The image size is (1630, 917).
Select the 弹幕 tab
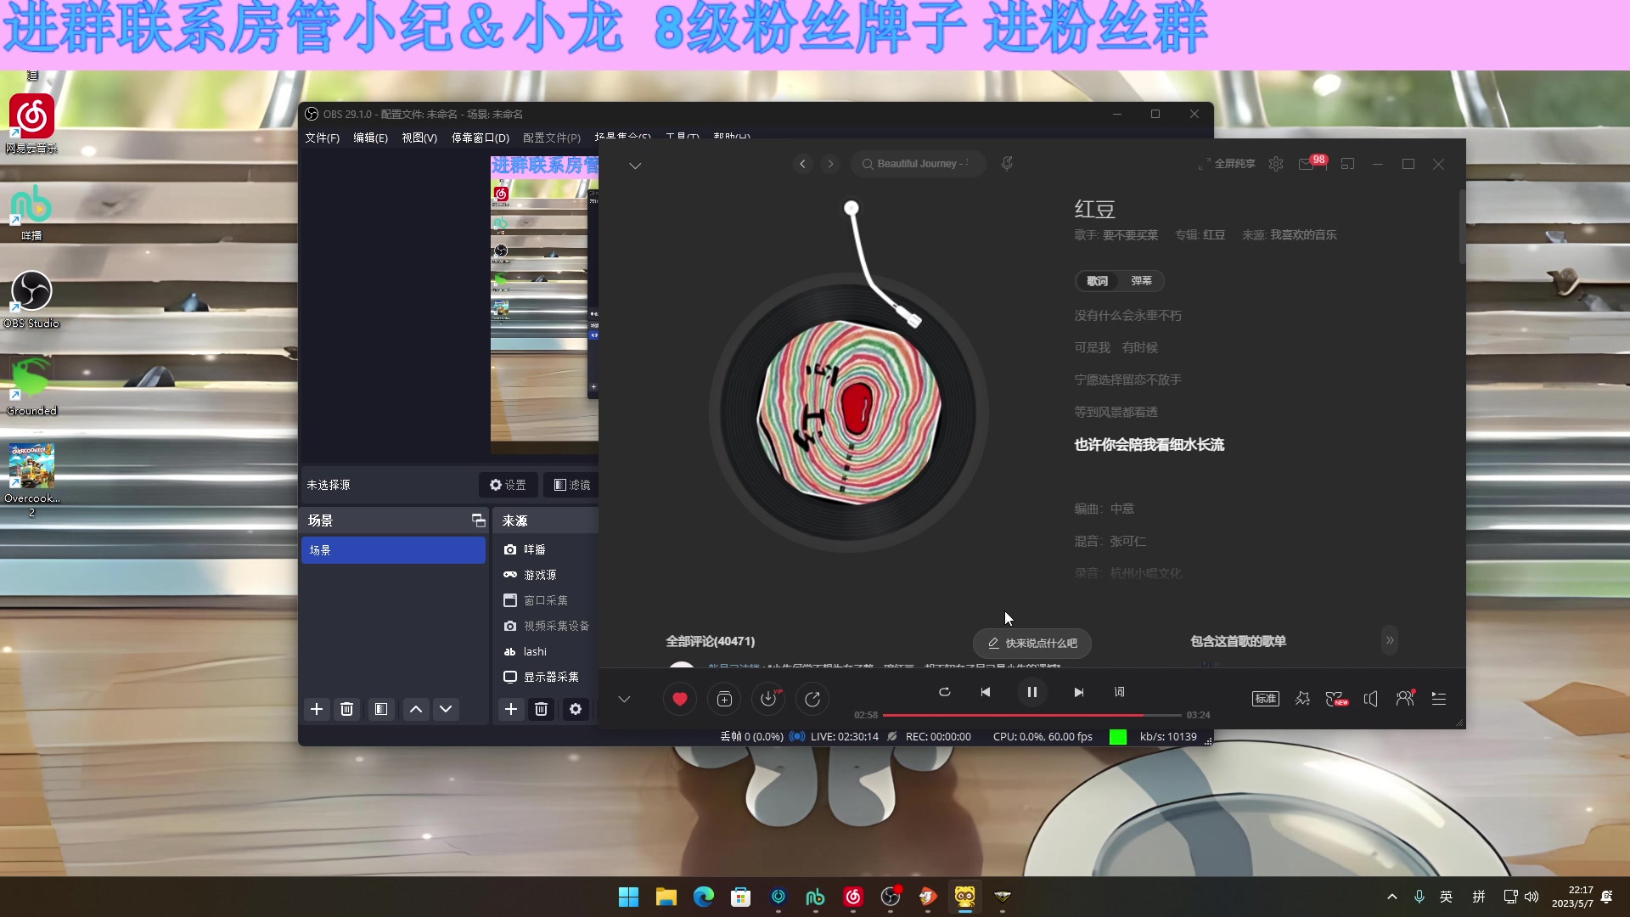point(1142,281)
